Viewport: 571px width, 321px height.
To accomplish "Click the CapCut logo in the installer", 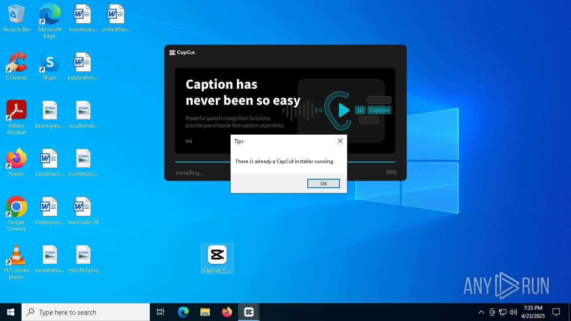I will (x=182, y=53).
